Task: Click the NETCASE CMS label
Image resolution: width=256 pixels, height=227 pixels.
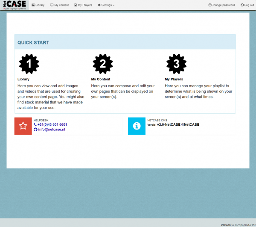Action: pos(157,121)
